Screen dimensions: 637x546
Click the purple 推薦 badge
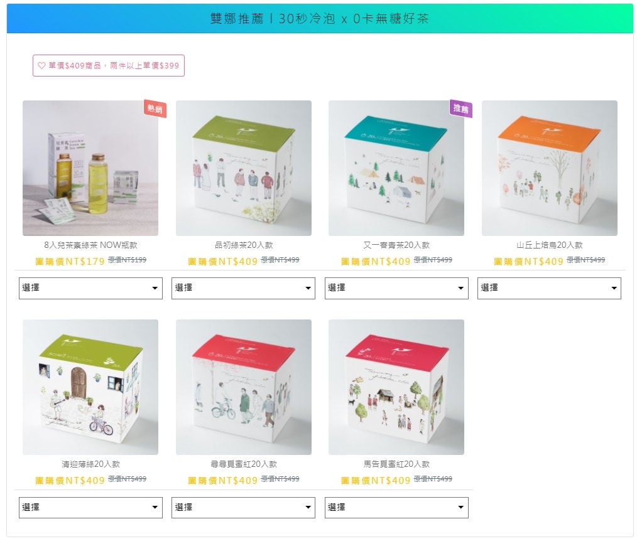pyautogui.click(x=461, y=109)
